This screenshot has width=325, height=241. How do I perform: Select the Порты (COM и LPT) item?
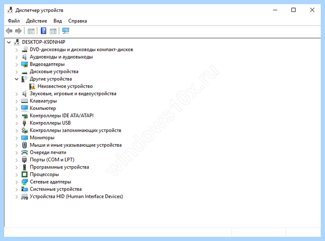(52, 160)
